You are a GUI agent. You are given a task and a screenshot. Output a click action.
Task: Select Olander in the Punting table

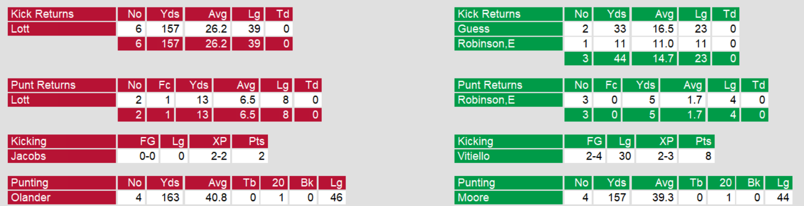[x=62, y=198]
